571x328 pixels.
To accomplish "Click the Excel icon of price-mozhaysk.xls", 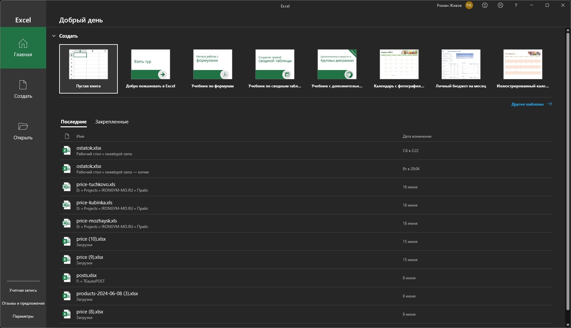I will [x=67, y=223].
